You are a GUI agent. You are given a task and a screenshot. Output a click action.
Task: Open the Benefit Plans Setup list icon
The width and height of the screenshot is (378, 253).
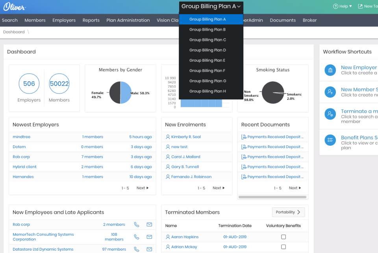click(330, 140)
